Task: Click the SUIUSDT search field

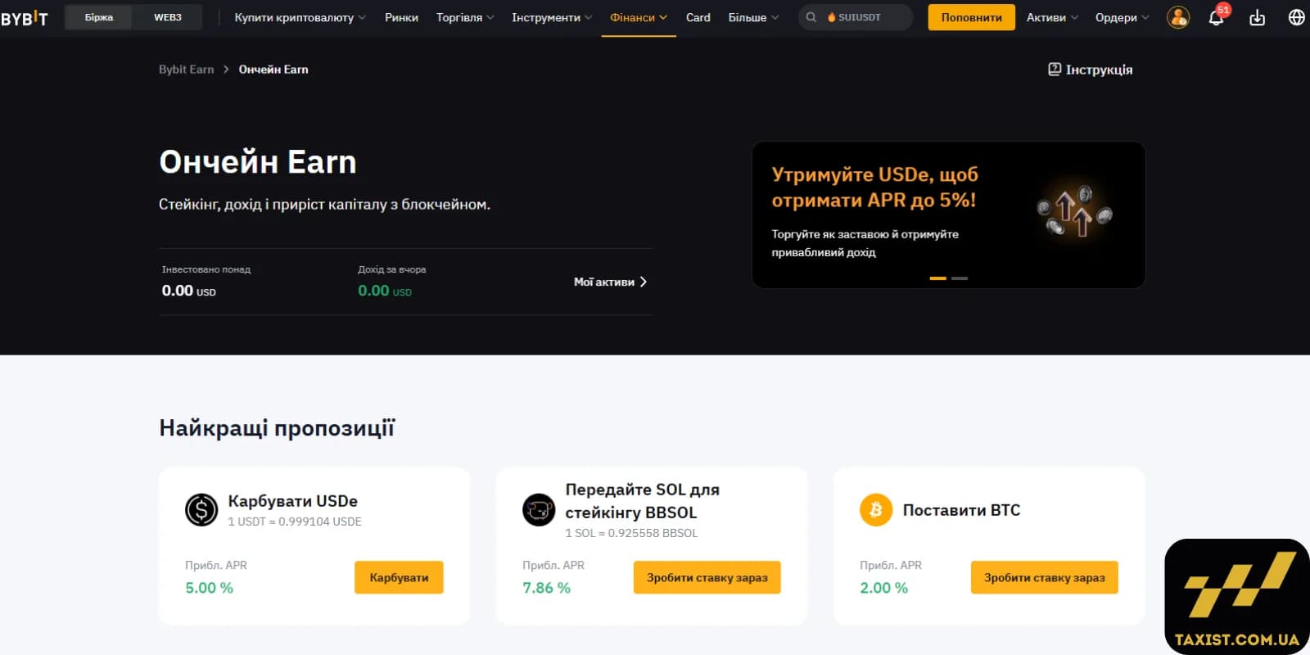Action: click(x=856, y=17)
